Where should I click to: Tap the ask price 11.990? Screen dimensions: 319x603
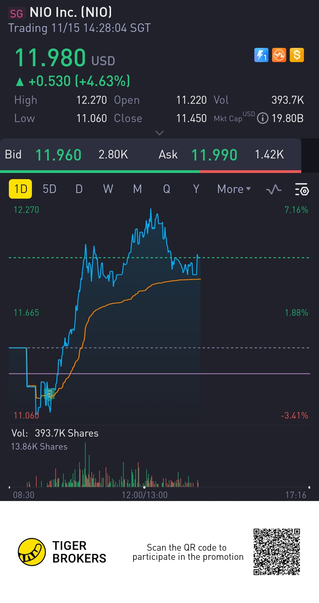[214, 155]
